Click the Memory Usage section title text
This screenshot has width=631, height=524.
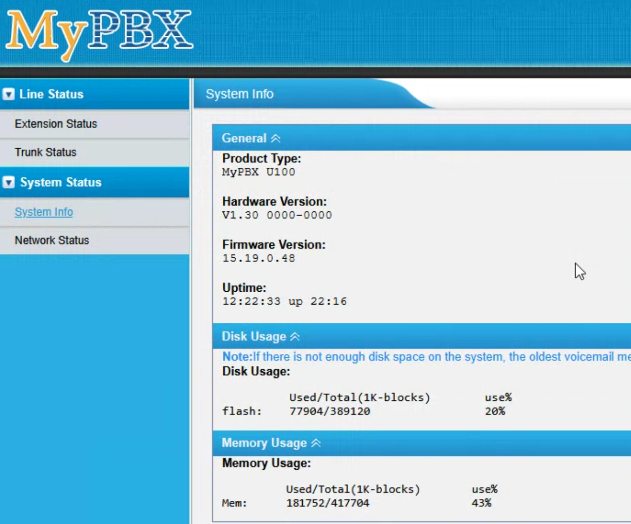pyautogui.click(x=264, y=443)
